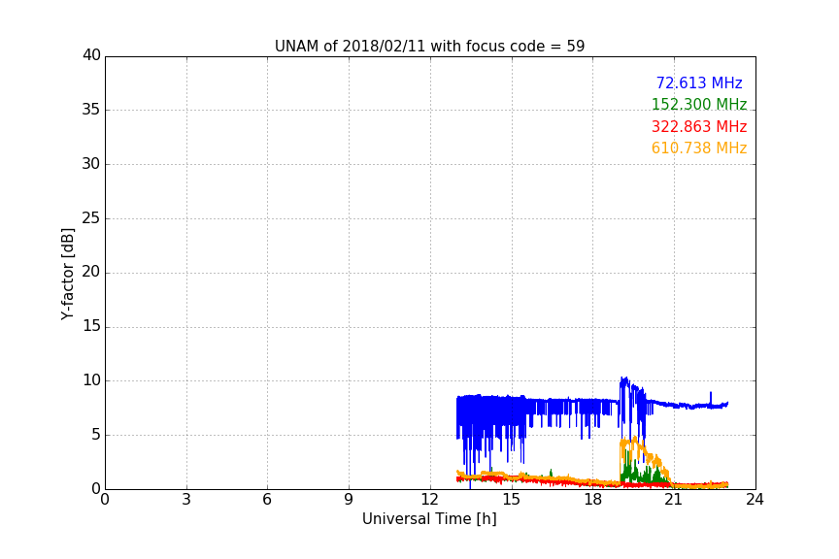Screen dimensions: 839x559
Task: Click the x-axis tick label '24'
Action: (x=755, y=500)
